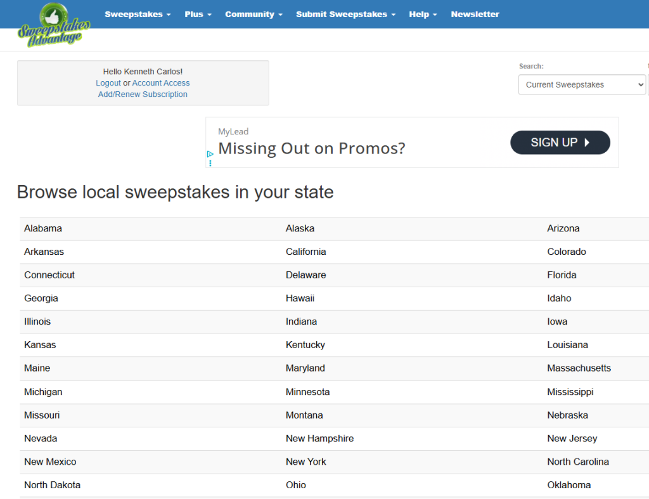Open Texas neighbor state New Mexico sweepstakes
The image size is (649, 499).
50,462
